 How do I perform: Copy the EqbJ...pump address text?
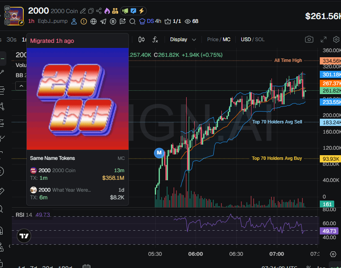tap(53, 21)
